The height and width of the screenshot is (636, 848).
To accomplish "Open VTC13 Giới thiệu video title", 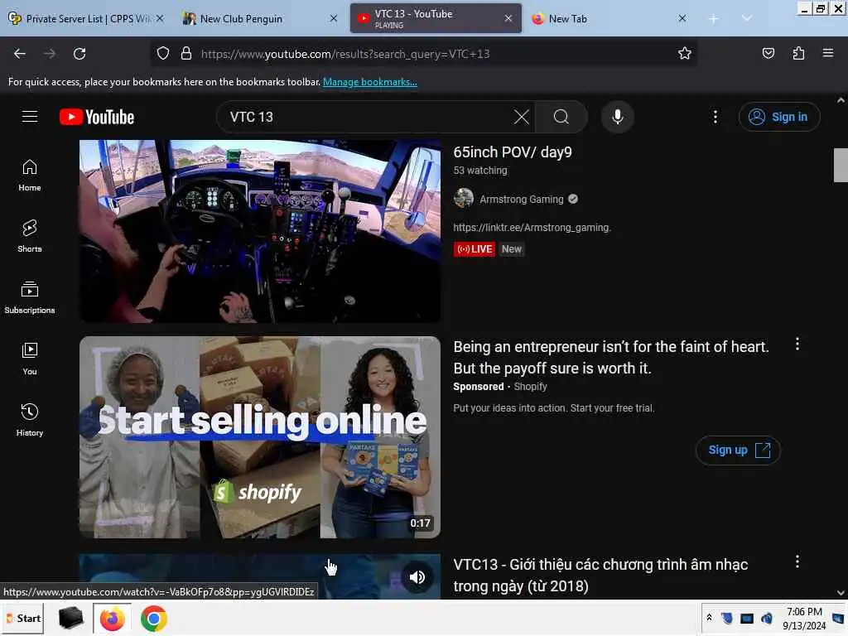I will point(600,575).
